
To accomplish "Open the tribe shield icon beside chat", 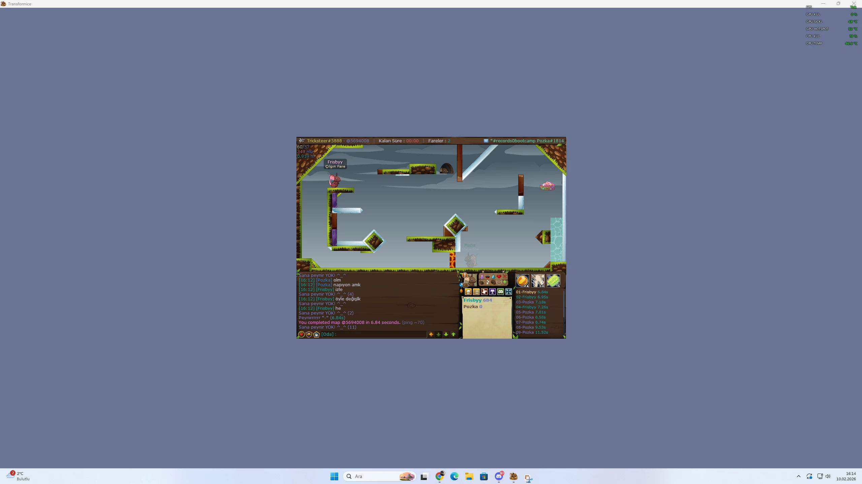I will click(x=309, y=334).
